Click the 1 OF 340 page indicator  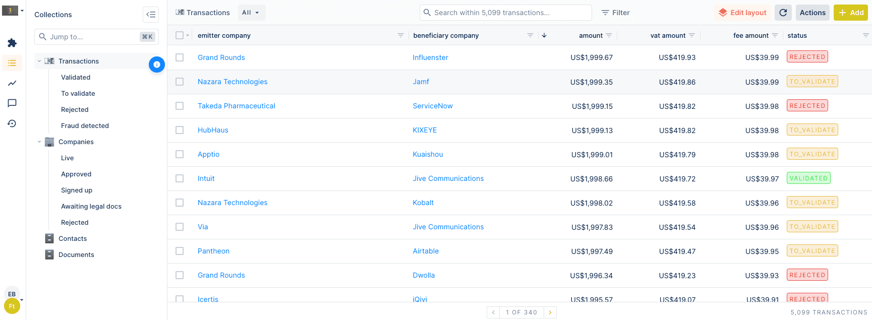point(521,312)
